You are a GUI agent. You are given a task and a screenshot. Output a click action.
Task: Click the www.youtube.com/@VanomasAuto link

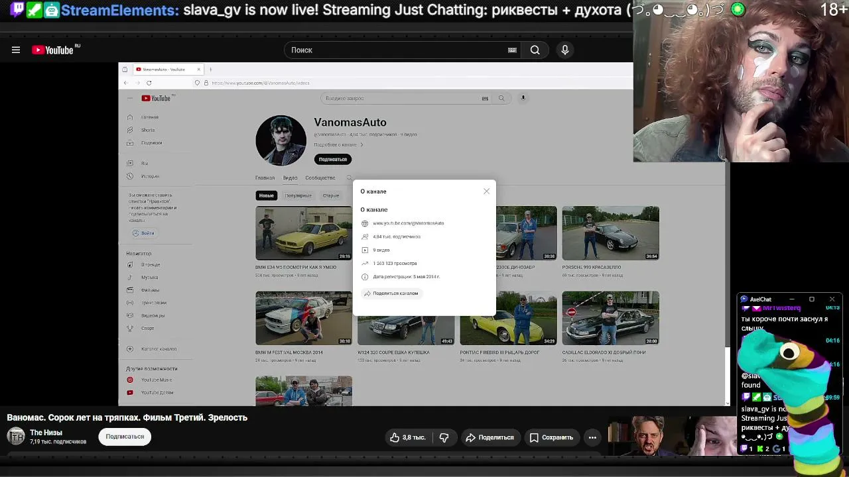click(x=408, y=223)
